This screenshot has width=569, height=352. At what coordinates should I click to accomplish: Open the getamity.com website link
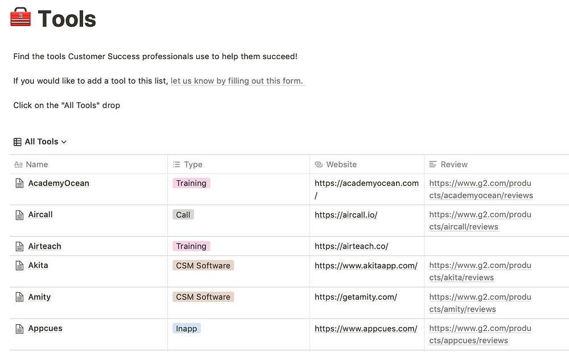click(x=356, y=297)
